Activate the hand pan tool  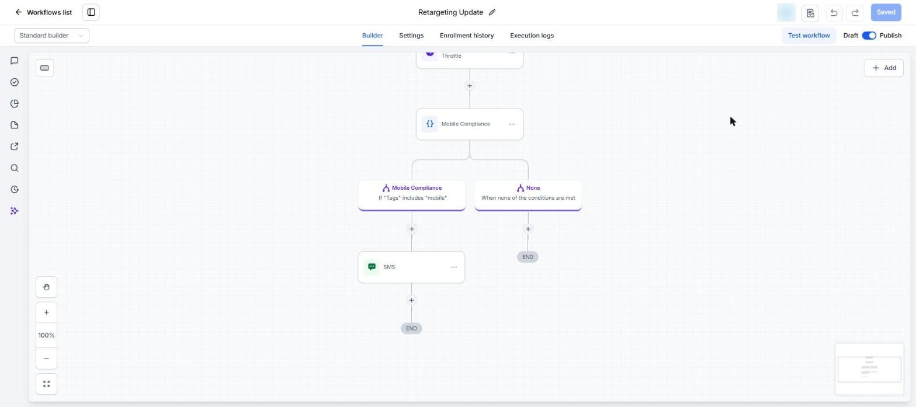click(47, 287)
